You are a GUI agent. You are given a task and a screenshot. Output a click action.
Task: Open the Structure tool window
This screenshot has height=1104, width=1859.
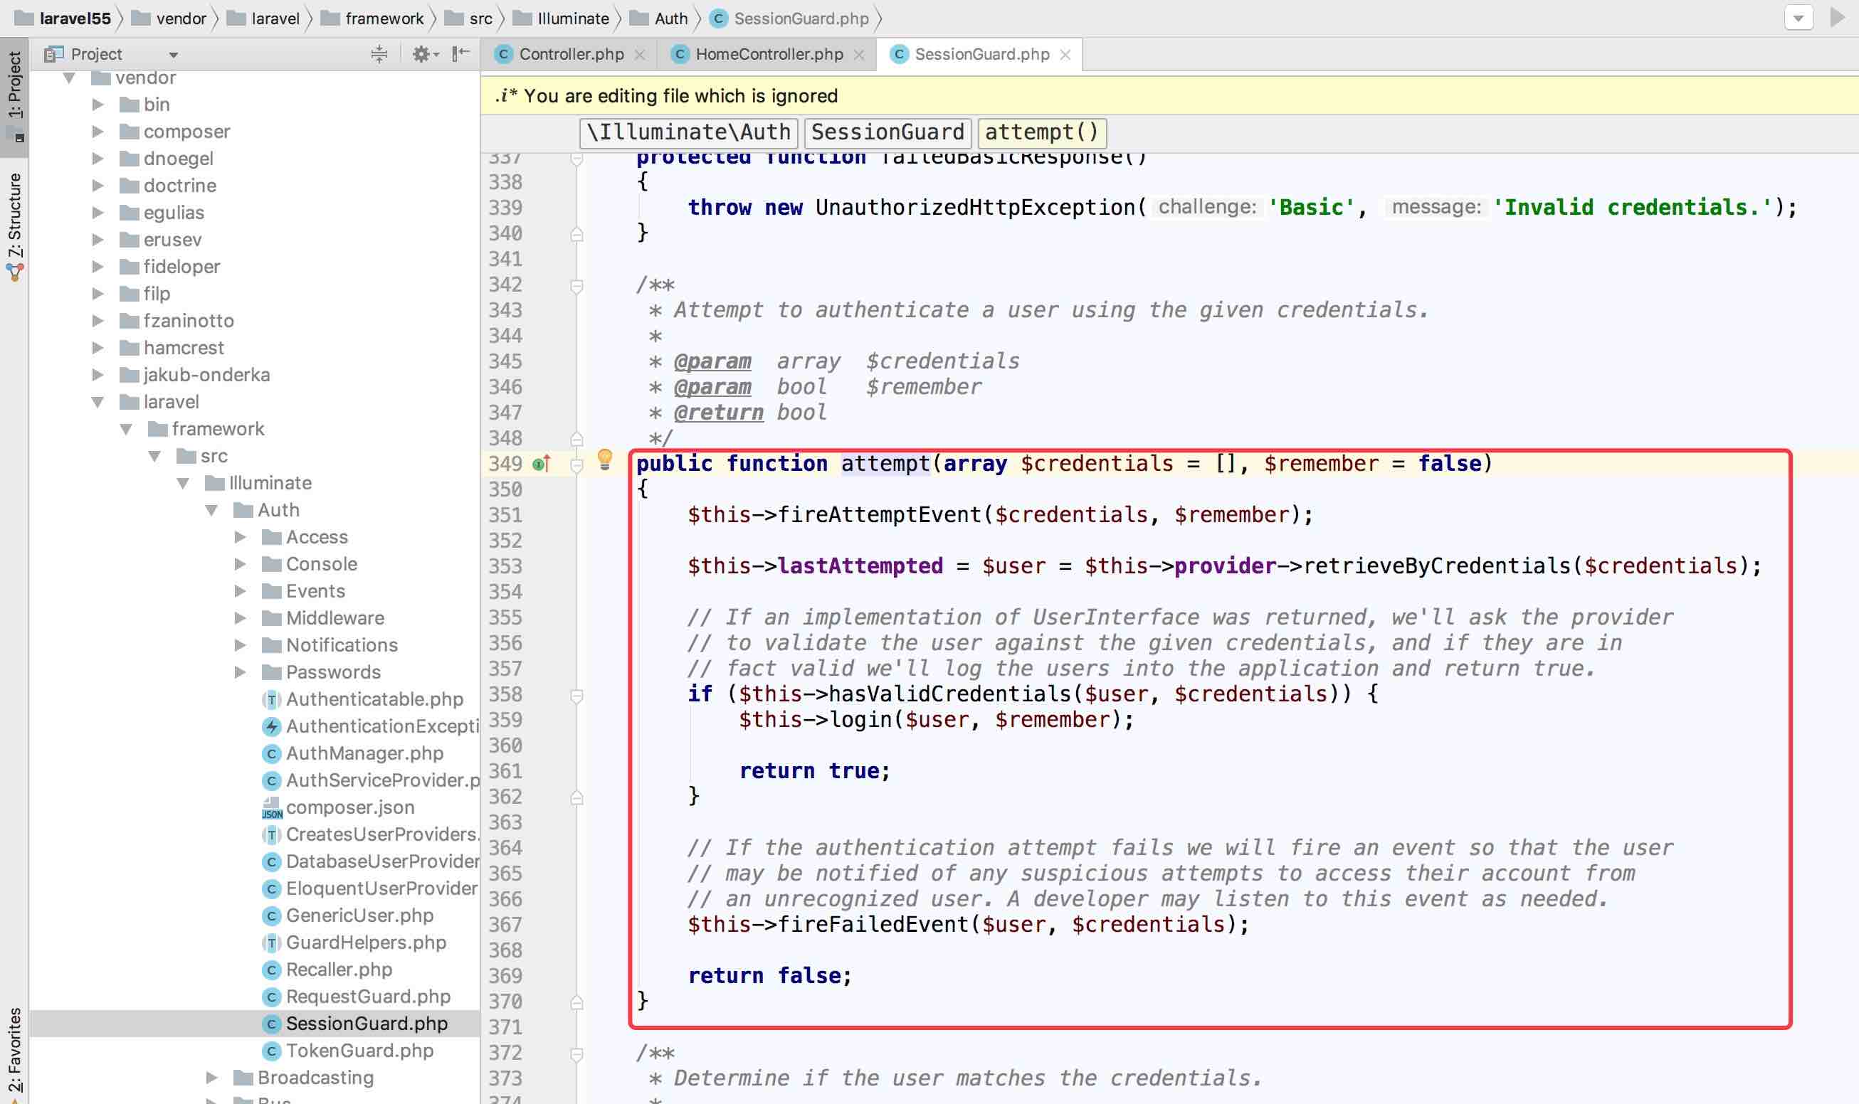15,223
